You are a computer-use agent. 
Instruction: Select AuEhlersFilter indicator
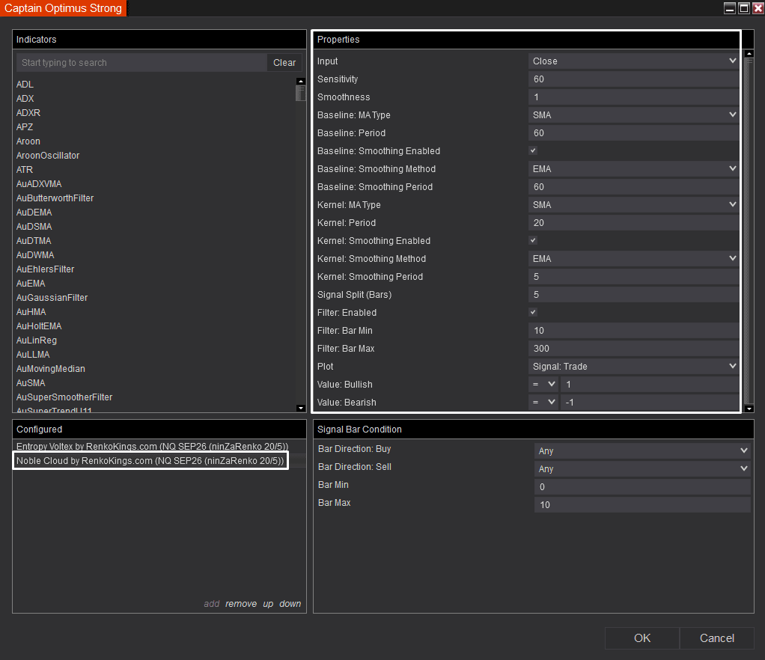coord(46,269)
